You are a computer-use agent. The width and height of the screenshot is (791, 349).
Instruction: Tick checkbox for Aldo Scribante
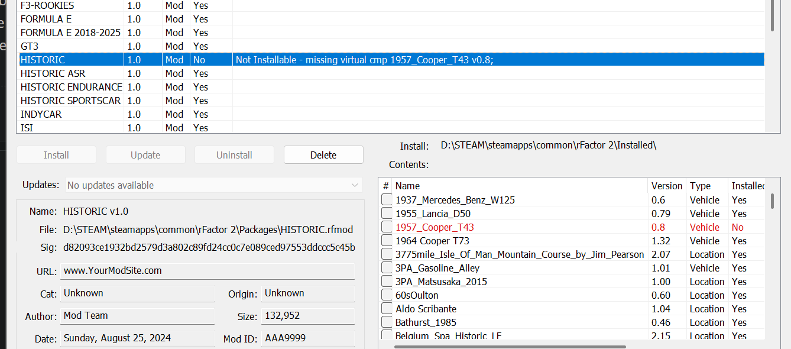pos(387,309)
